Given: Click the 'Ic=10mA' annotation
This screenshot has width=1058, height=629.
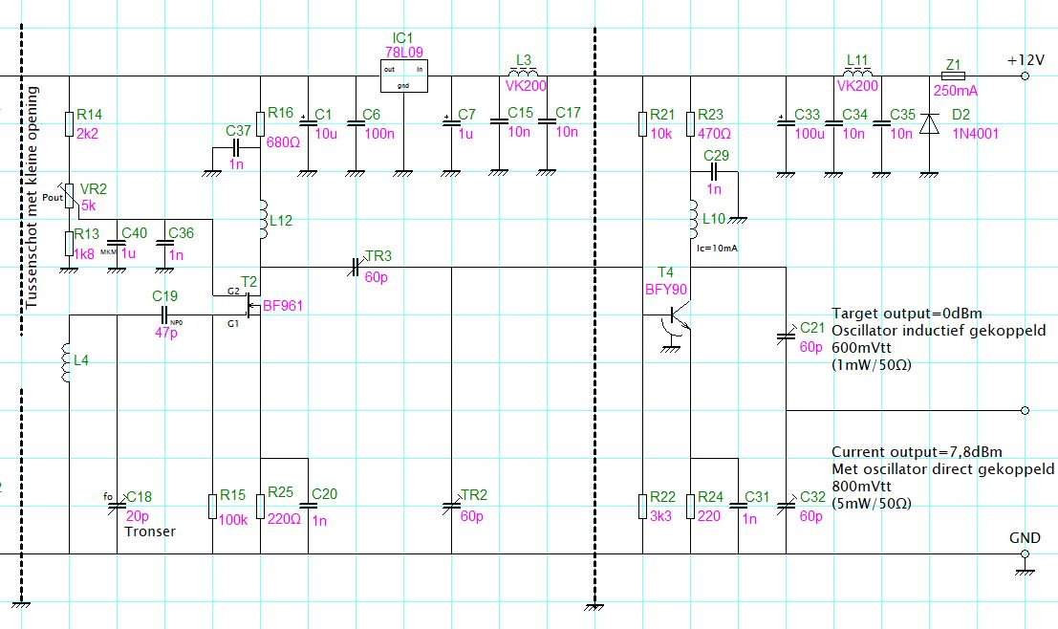Looking at the screenshot, I should 717,249.
